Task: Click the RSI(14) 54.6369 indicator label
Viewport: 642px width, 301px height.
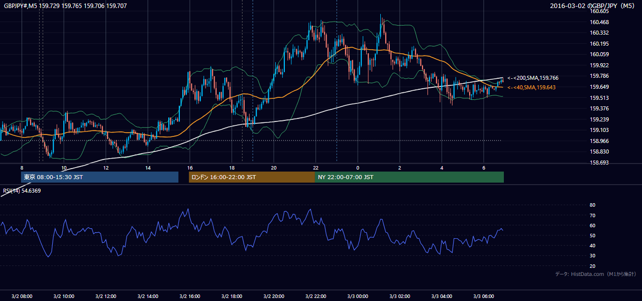Action: point(22,191)
